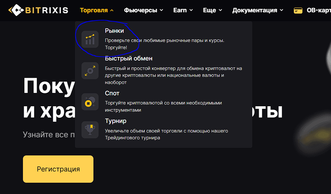Image resolution: width=331 pixels, height=194 pixels.
Task: Click the Турнир trophy icon
Action: pyautogui.click(x=90, y=130)
